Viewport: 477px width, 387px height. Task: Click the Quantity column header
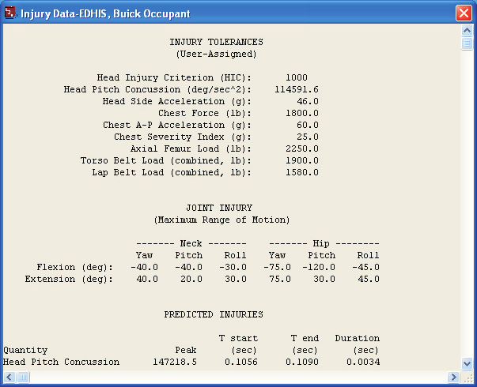tap(25, 350)
